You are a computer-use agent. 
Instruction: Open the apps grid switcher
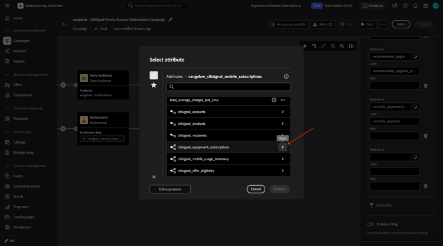tap(425, 6)
